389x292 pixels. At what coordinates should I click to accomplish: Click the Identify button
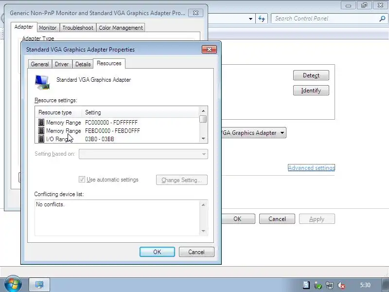[x=311, y=91]
